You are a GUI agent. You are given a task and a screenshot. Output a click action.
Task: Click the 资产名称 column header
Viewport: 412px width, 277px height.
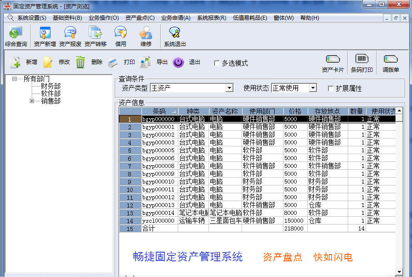pyautogui.click(x=225, y=111)
